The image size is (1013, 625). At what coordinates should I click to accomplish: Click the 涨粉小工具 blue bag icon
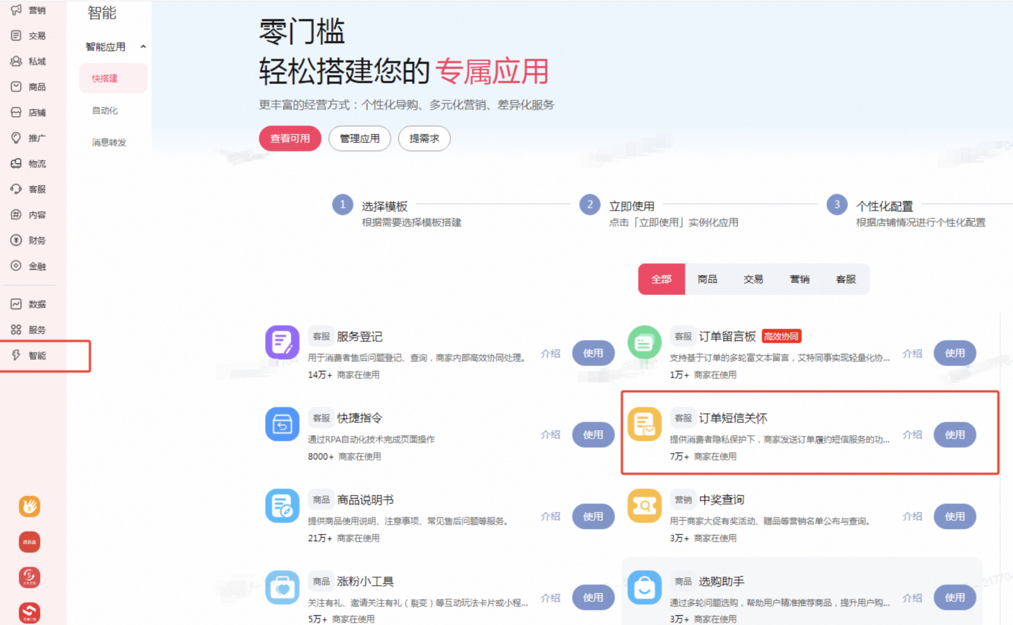282,588
